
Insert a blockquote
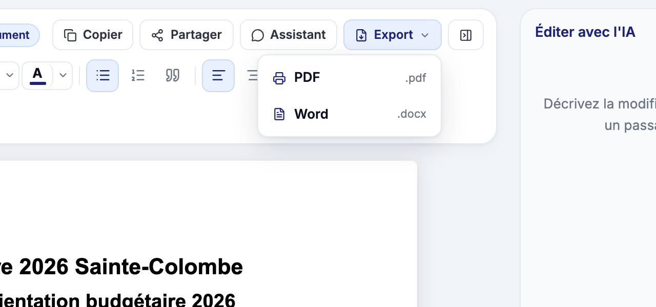[173, 76]
